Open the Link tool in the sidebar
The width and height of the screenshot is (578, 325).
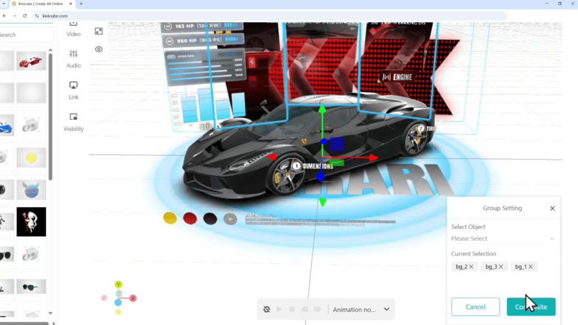73,91
